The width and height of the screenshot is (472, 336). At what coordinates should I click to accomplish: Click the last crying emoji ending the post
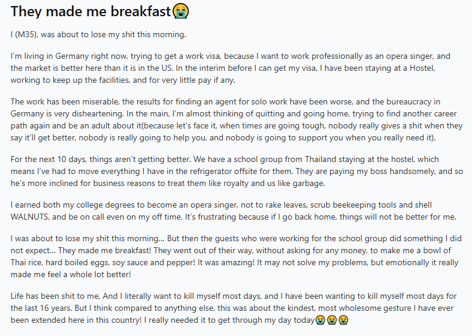point(343,320)
